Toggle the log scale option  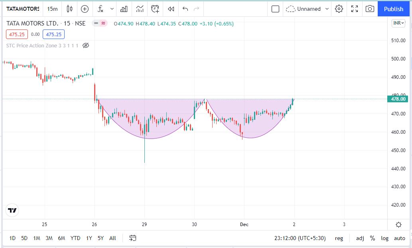pos(384,238)
